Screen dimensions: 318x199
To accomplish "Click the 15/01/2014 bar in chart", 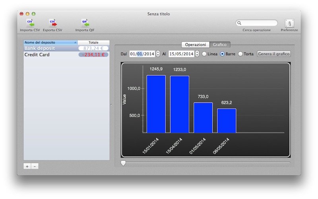I will pos(156,104).
